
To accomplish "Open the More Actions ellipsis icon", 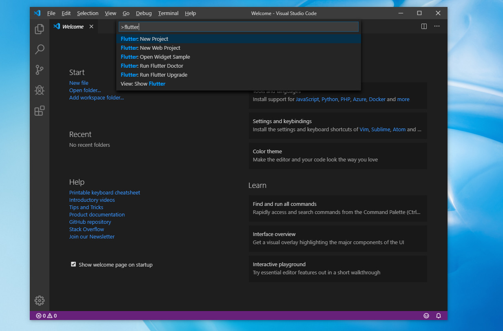I will click(x=437, y=26).
